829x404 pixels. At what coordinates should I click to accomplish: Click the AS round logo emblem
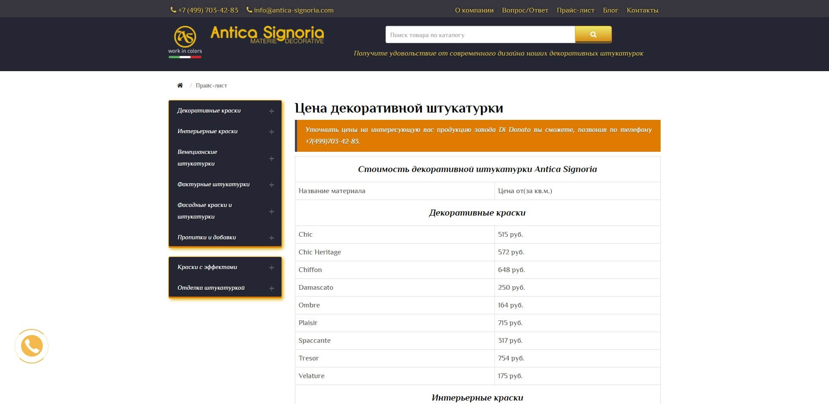[x=185, y=36]
